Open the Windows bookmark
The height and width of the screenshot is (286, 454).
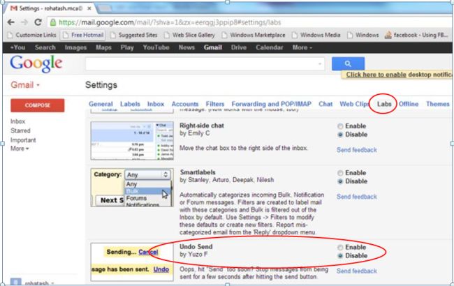click(x=363, y=35)
